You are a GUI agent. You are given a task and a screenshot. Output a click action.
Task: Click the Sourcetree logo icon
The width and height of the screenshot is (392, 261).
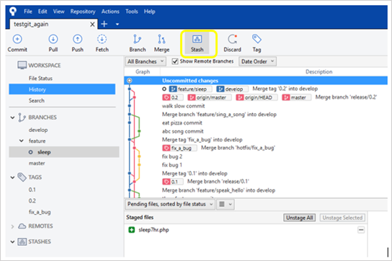coord(13,12)
